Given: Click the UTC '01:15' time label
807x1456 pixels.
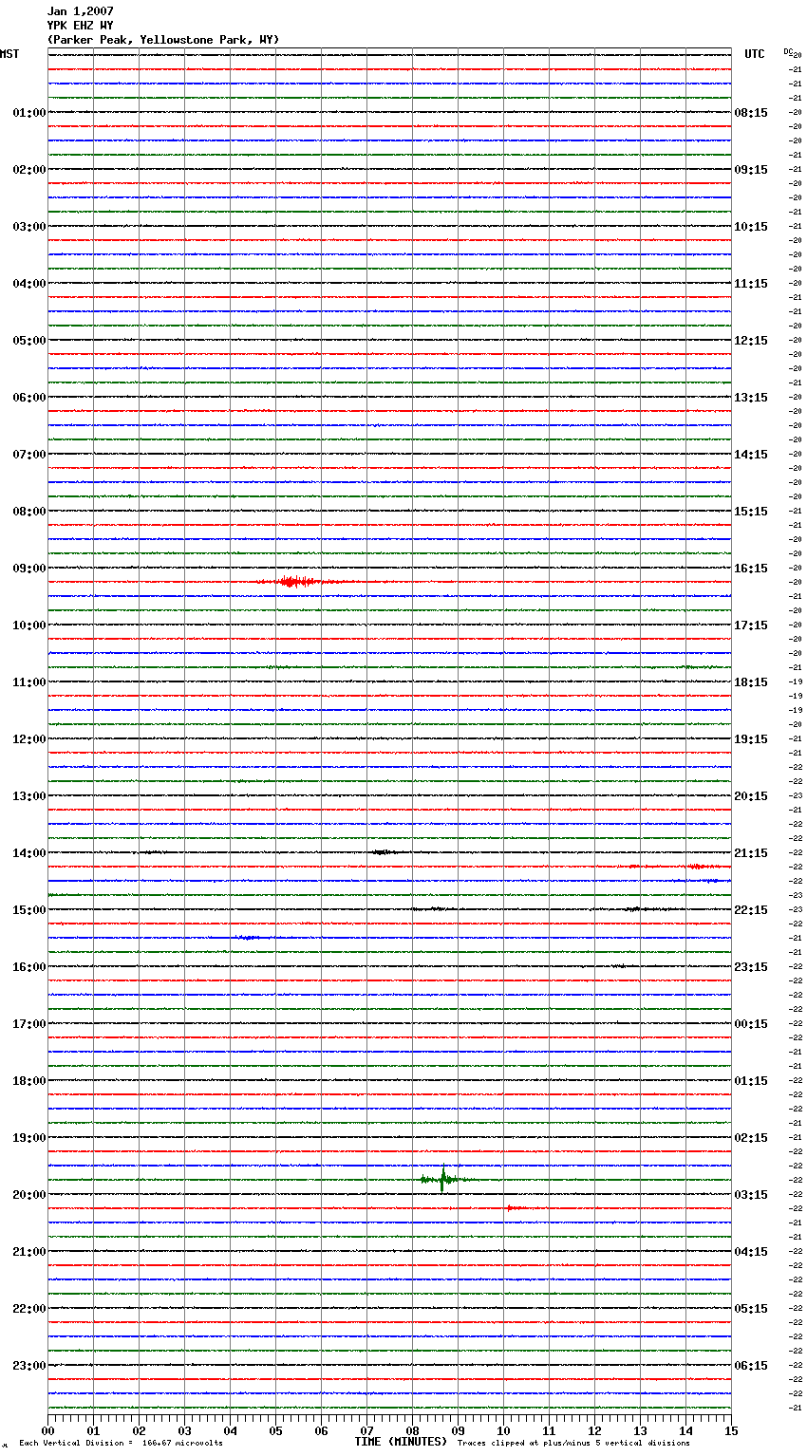Looking at the screenshot, I should pos(751,1081).
